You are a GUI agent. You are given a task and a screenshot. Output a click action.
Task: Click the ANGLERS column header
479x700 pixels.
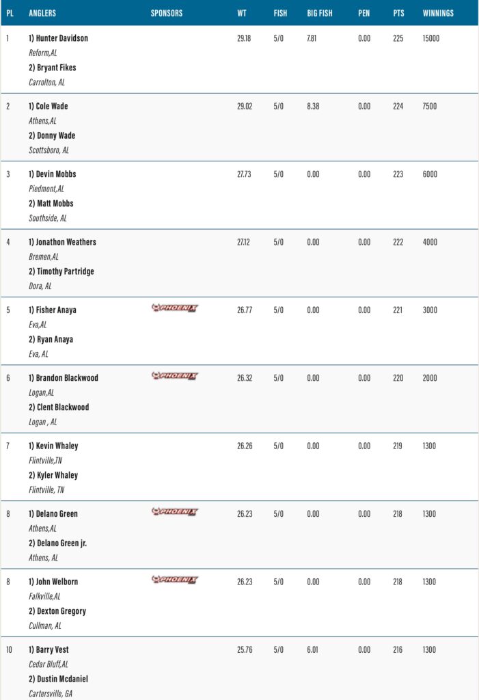pos(42,13)
